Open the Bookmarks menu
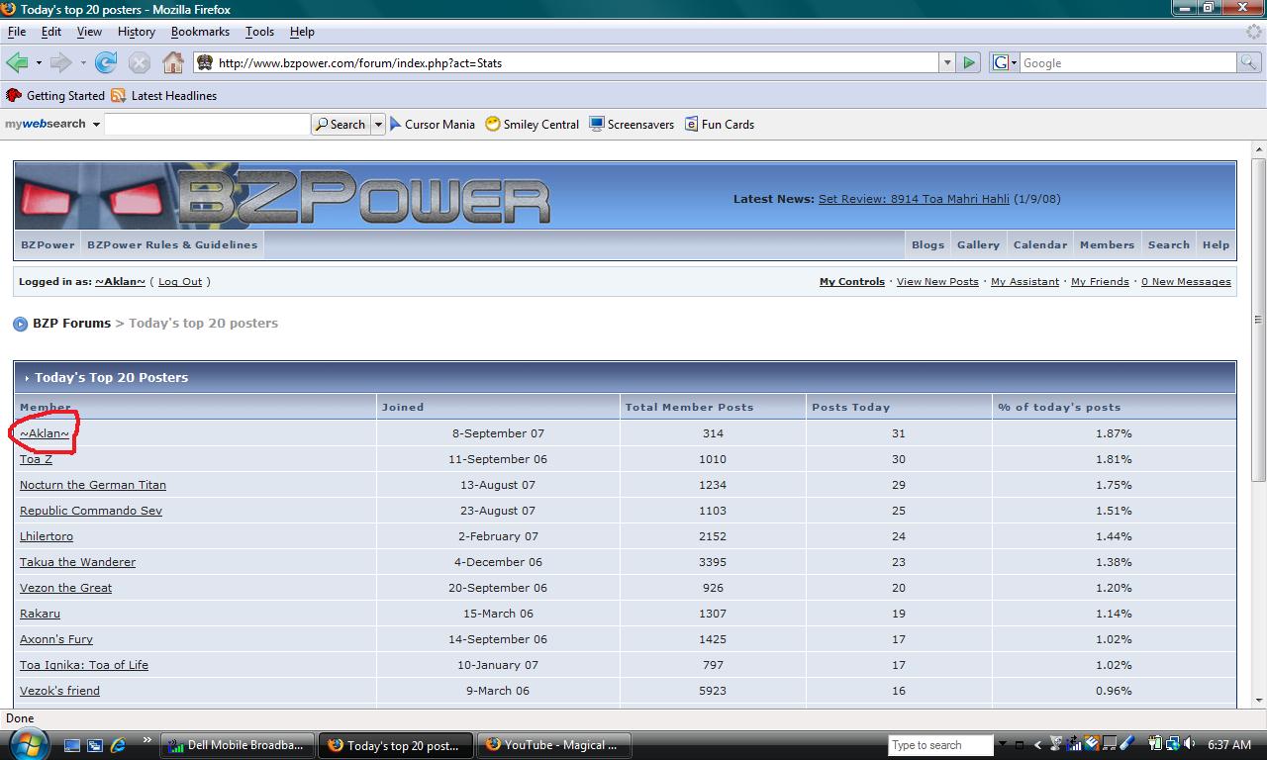This screenshot has width=1267, height=760. click(200, 32)
